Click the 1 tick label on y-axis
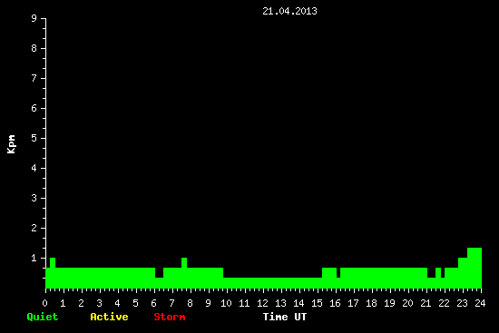 pos(34,258)
